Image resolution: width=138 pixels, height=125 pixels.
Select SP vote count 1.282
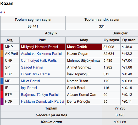[108, 67]
